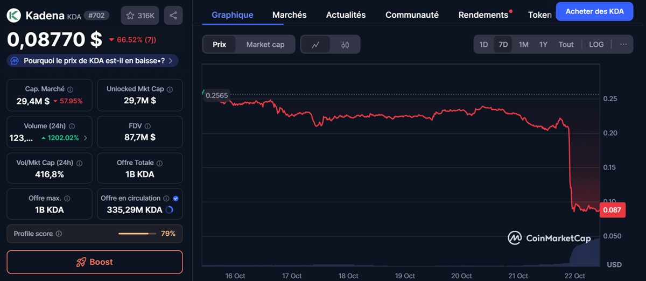Switch chart to Prix mode
The width and height of the screenshot is (646, 281).
coord(219,45)
